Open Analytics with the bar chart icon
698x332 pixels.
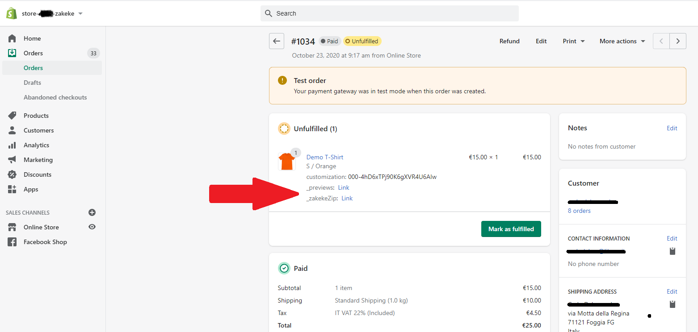12,145
